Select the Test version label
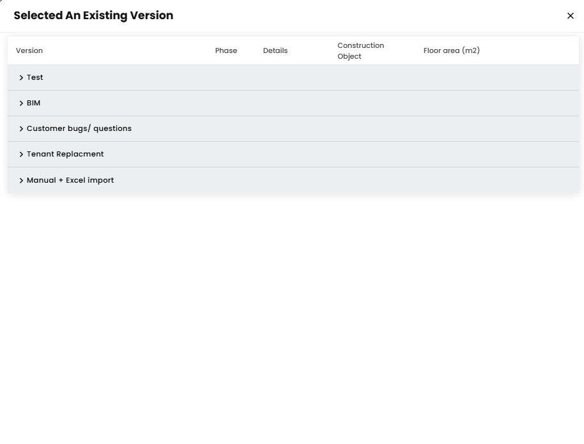This screenshot has width=584, height=444. (35, 77)
